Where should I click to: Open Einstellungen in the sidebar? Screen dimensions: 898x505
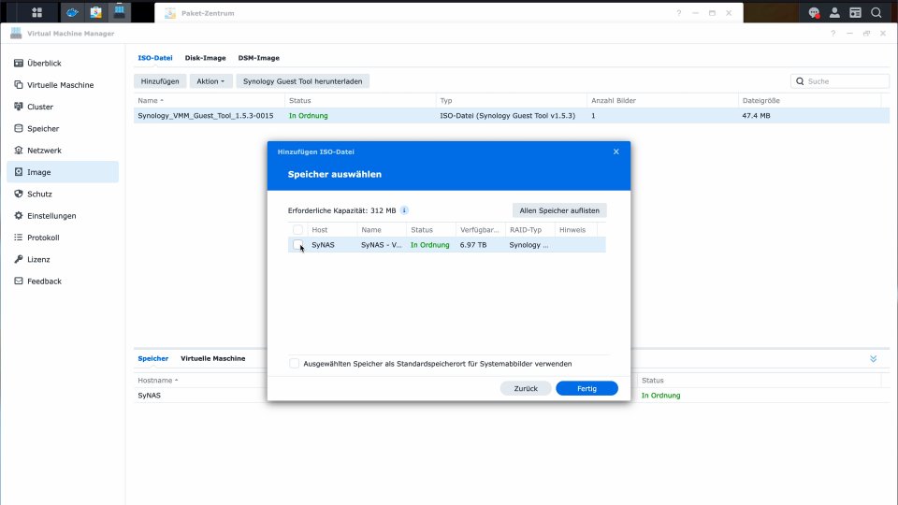(x=63, y=215)
